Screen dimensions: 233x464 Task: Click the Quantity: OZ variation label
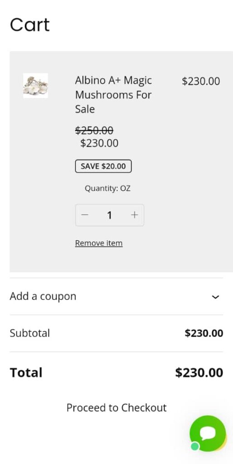(x=108, y=188)
